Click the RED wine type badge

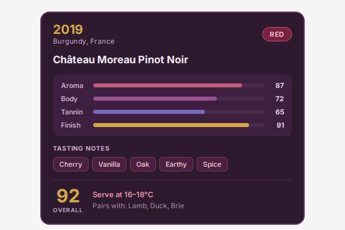pos(277,34)
